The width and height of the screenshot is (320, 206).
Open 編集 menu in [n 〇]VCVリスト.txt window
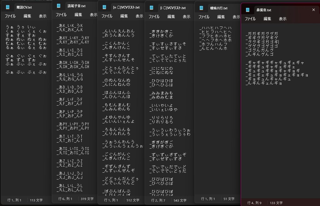pos(124,16)
